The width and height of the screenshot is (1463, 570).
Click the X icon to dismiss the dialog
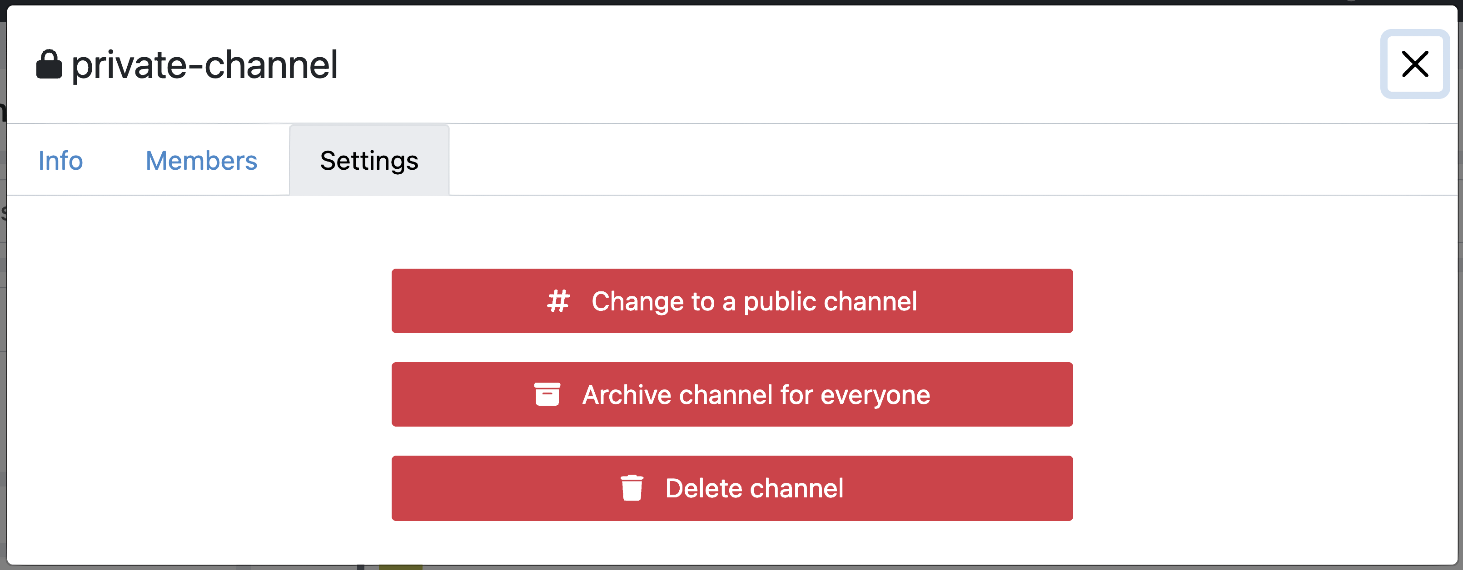tap(1415, 64)
